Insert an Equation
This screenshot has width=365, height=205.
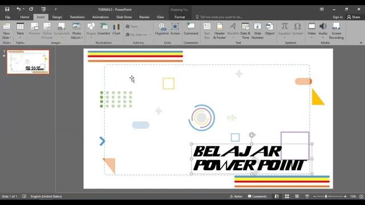pos(285,31)
